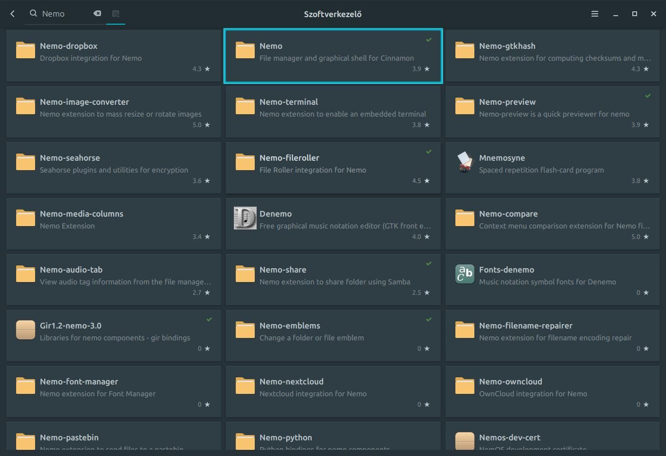Click the Nemos-dev-cert title text
666x456 pixels.
coord(509,438)
